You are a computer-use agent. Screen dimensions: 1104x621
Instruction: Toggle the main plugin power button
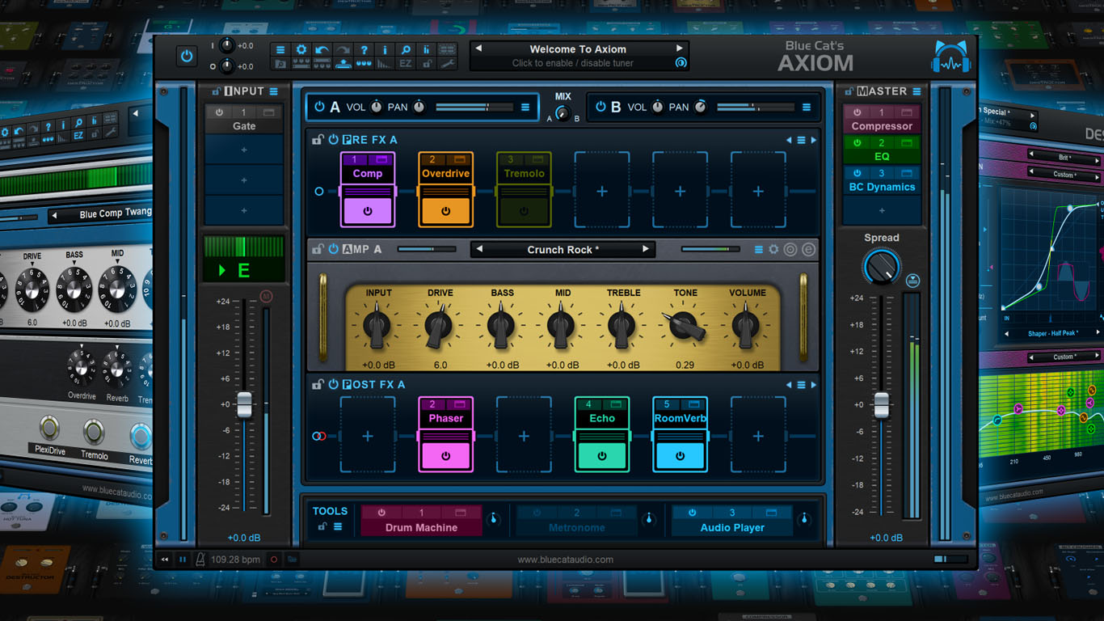tap(187, 57)
